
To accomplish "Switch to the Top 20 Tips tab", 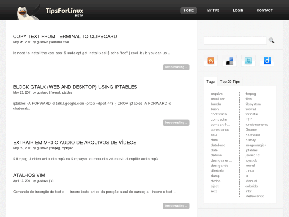I will point(230,82).
